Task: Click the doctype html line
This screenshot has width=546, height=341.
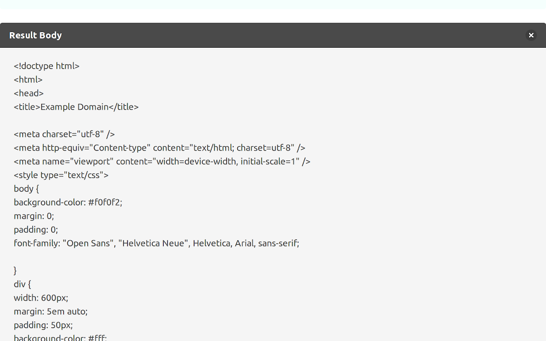Action: [x=46, y=66]
